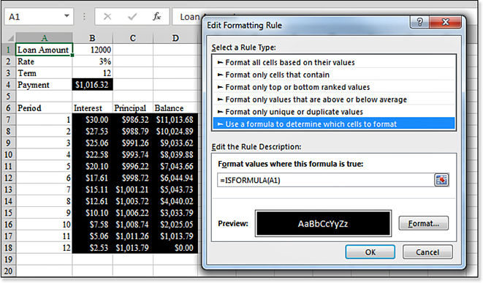The height and width of the screenshot is (283, 483).
Task: Click the $9,033.62 balance cell
Action: tap(175, 143)
